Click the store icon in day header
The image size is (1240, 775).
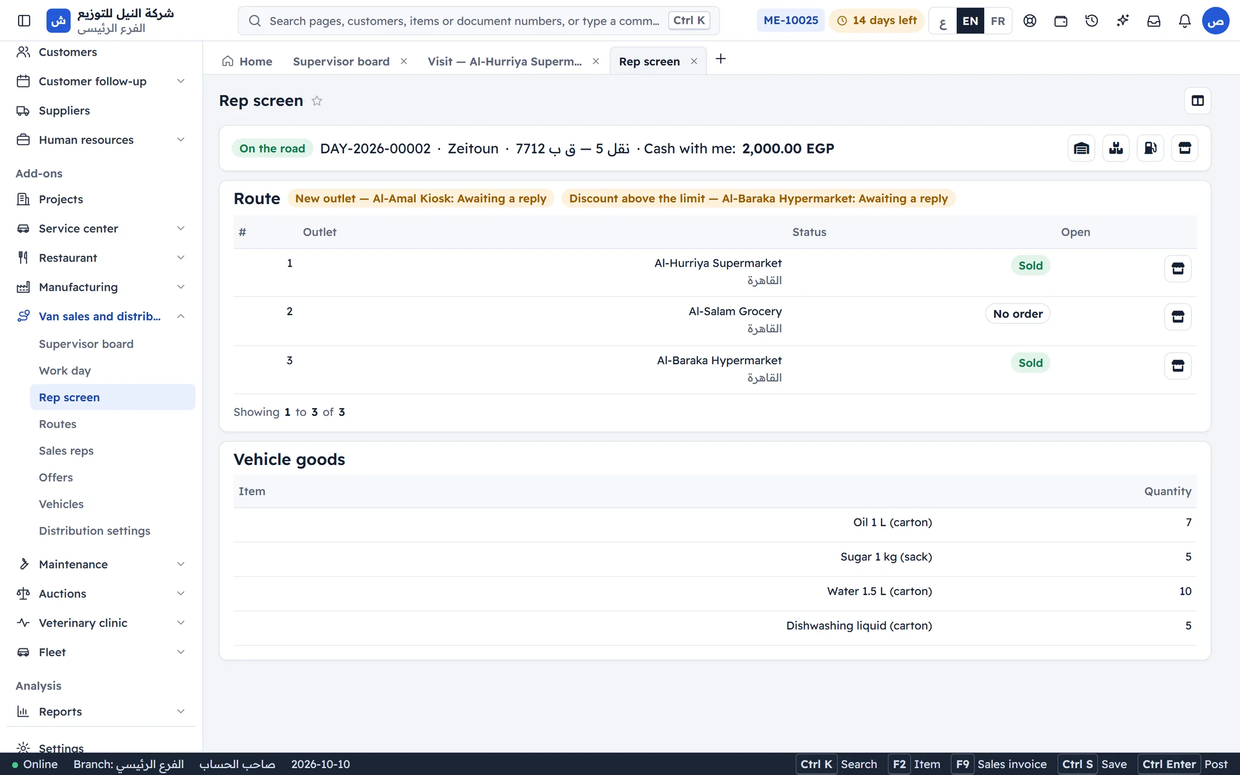pos(1185,148)
